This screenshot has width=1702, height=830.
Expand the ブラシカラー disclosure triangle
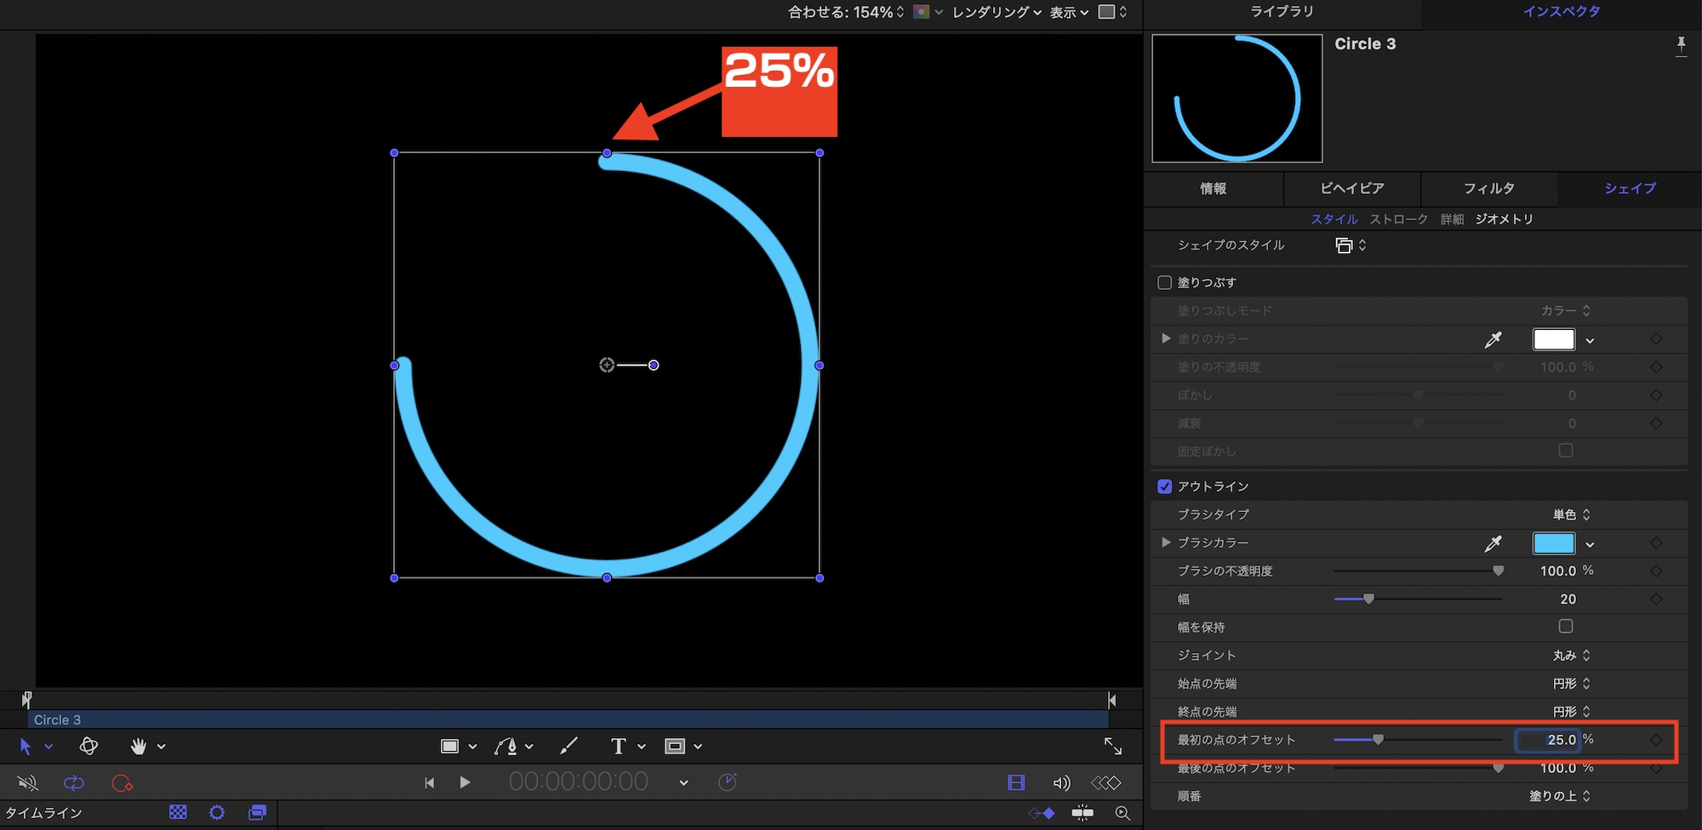[1166, 543]
